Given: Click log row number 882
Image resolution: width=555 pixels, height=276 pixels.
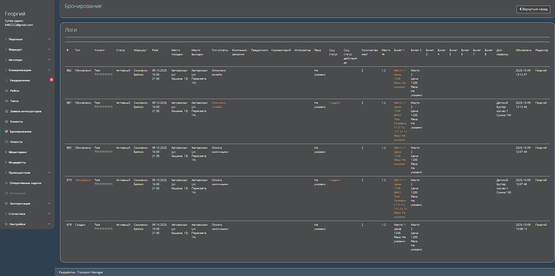Looking at the screenshot, I should (x=69, y=71).
